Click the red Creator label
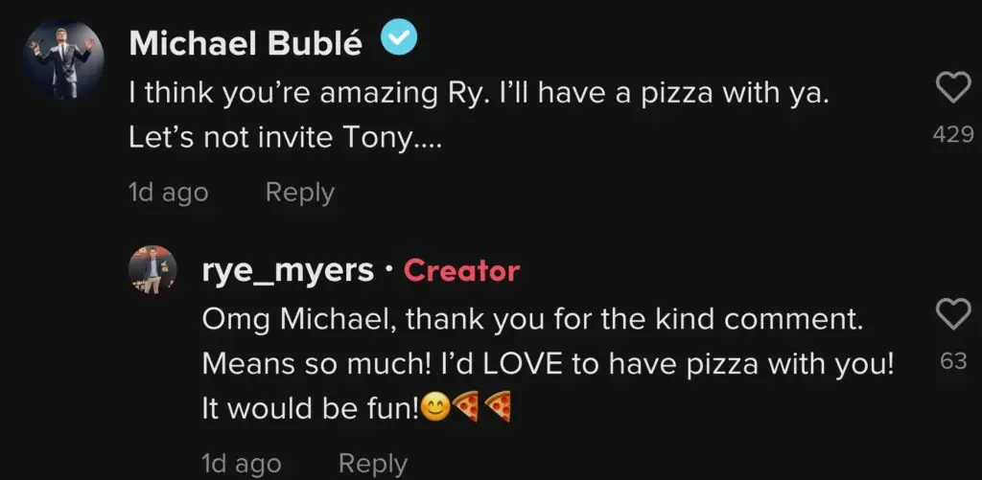 461,271
